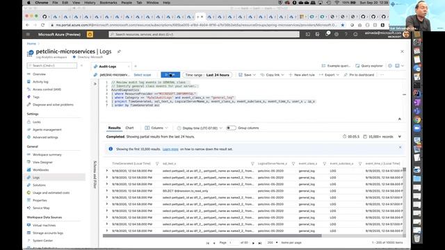Open the Azure notifications bell
Viewport: 445px width, 250px height.
[327, 34]
